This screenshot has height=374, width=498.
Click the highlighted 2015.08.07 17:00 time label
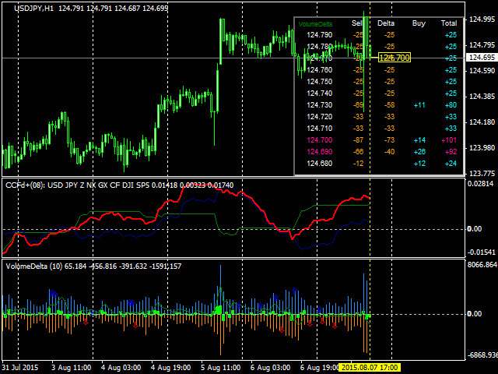[x=370, y=368]
